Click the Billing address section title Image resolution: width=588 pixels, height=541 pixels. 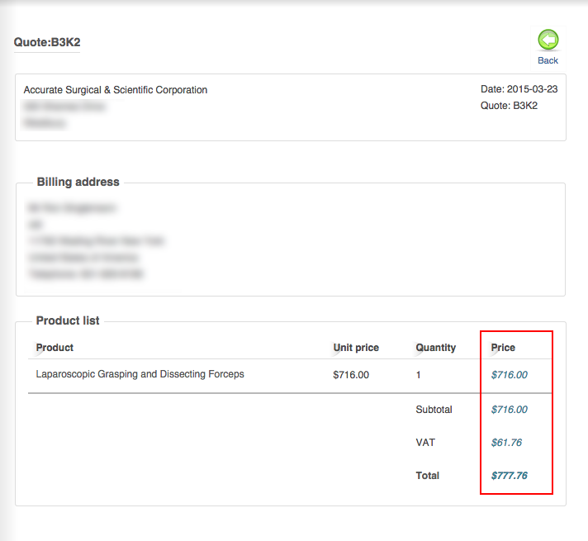click(78, 182)
